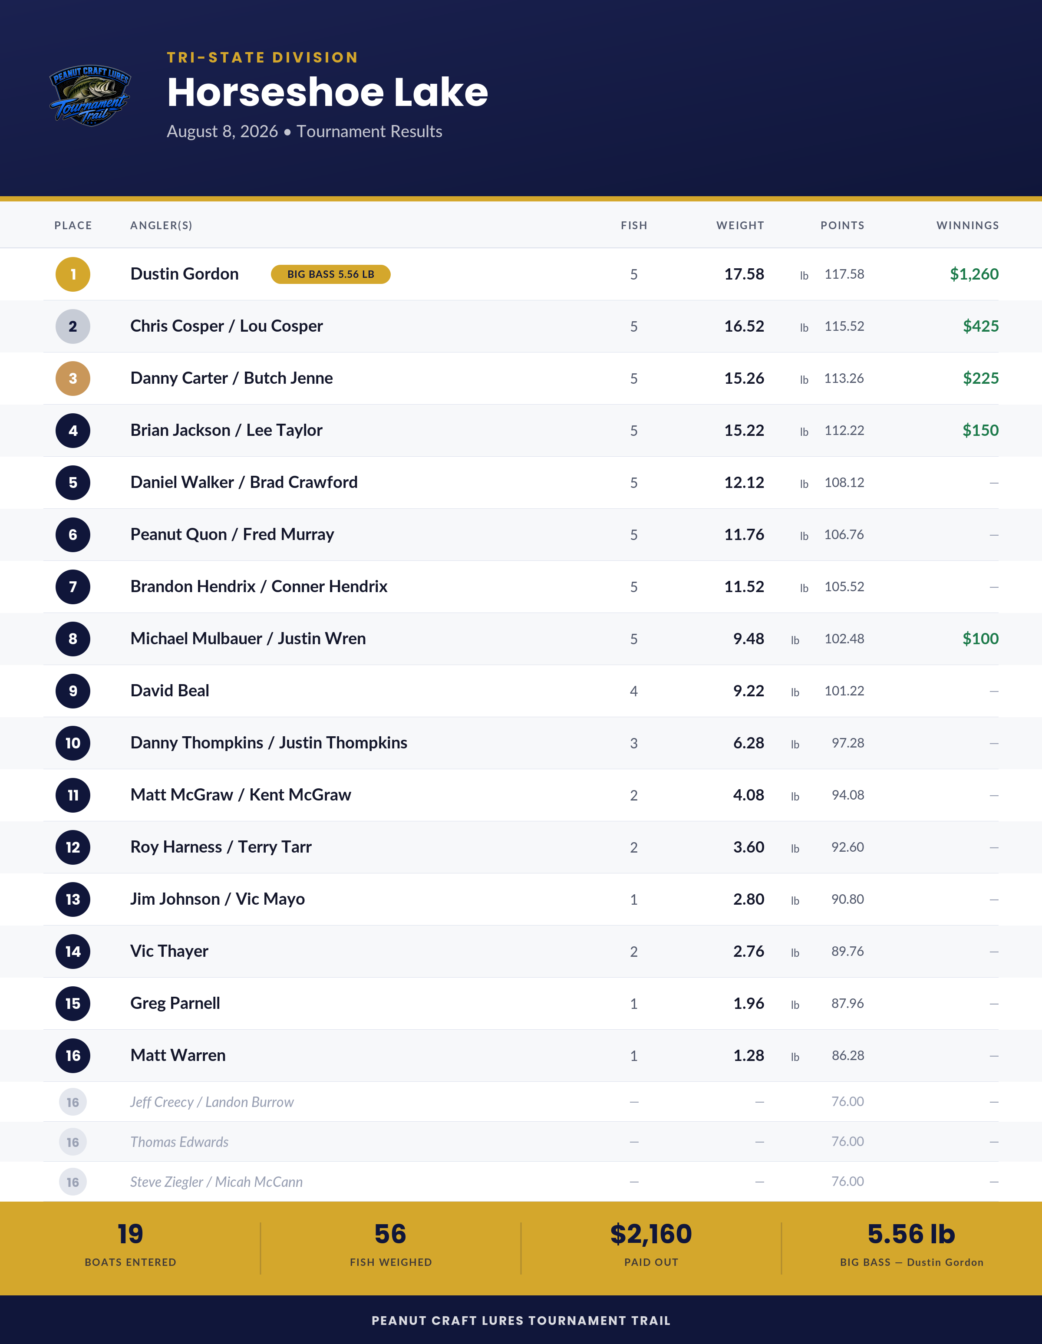Viewport: 1042px width, 1344px height.
Task: Click the silver second place badge
Action: (73, 326)
